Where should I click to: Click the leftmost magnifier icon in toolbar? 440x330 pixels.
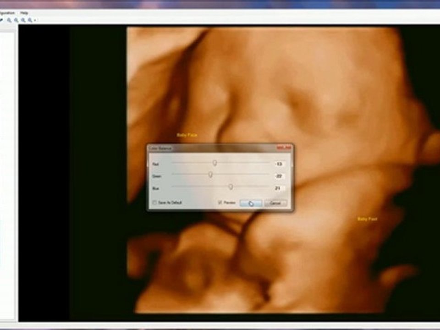tap(10, 20)
